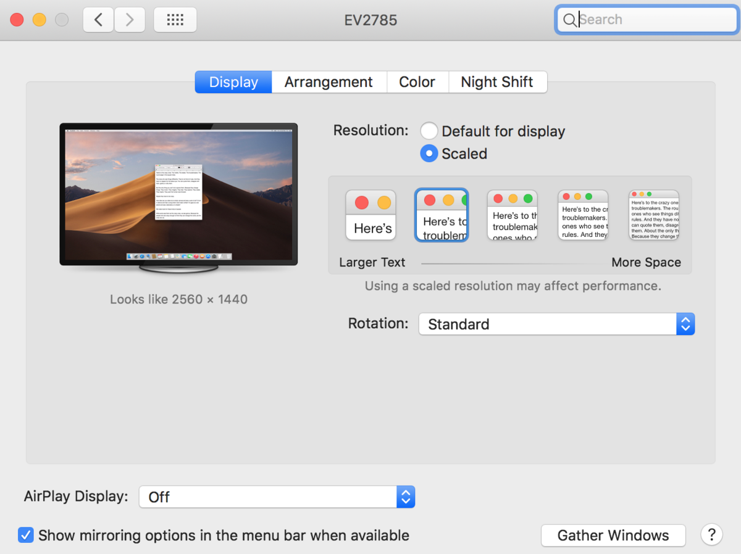Click the Gather Windows button
Viewport: 741px width, 554px height.
[x=613, y=535]
